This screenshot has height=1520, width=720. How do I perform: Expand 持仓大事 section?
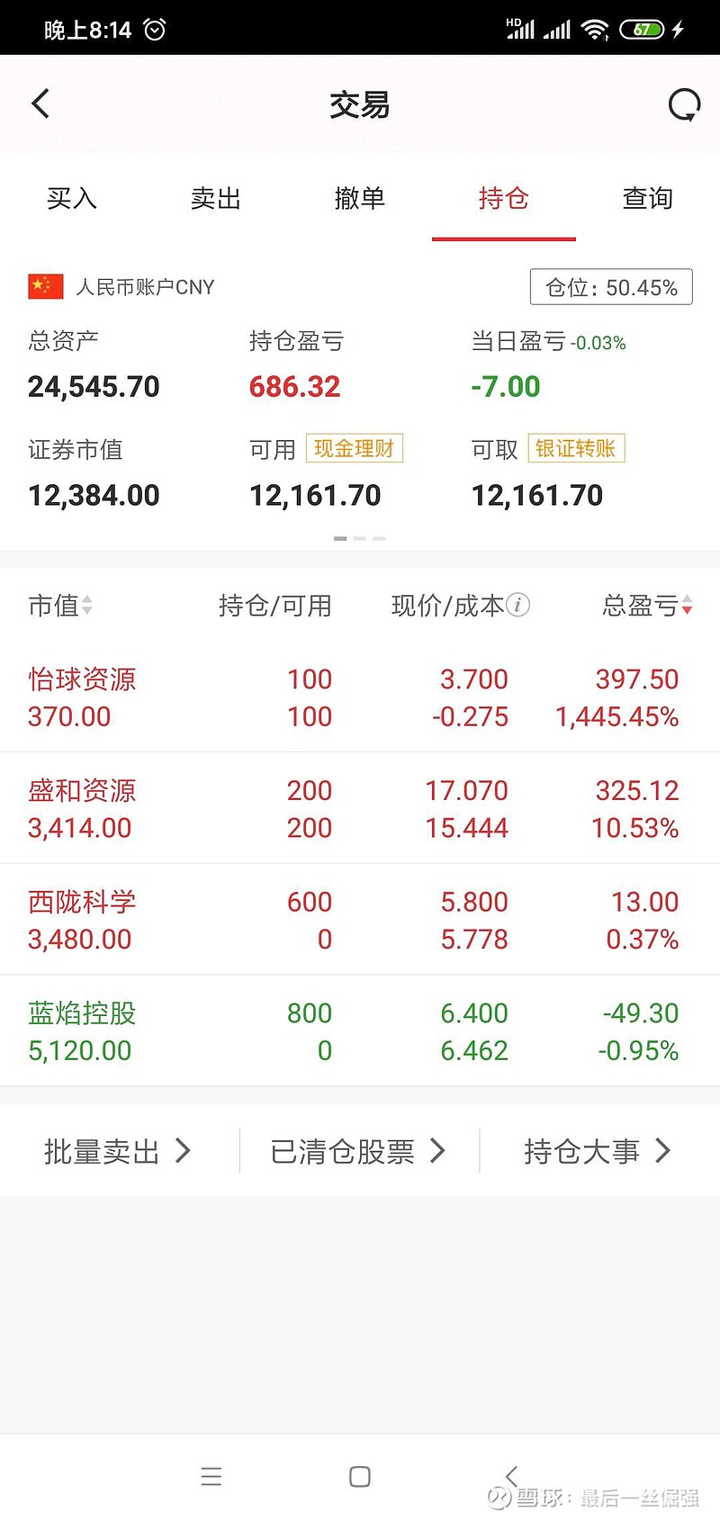click(x=598, y=1151)
